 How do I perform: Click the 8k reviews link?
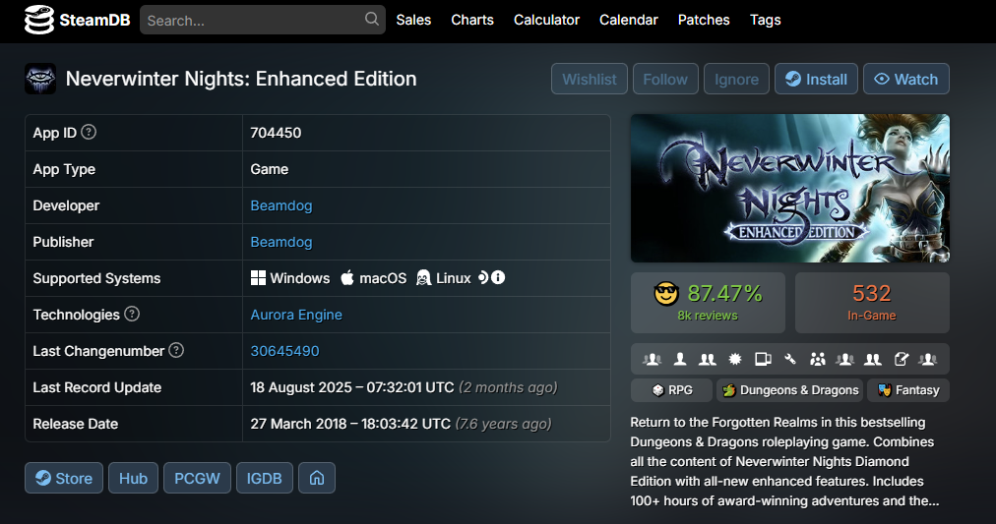708,316
